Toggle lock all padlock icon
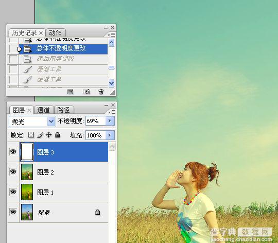The image size is (278, 243). click(x=58, y=135)
